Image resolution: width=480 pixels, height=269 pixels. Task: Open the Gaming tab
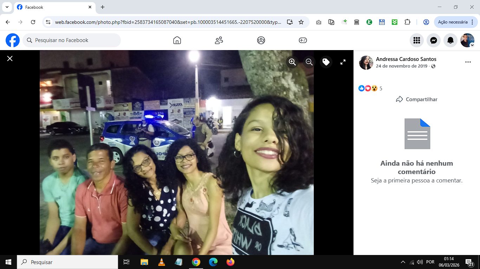pyautogui.click(x=303, y=40)
